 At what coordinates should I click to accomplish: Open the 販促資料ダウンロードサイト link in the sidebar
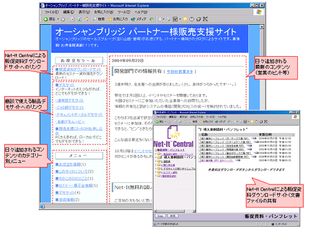78,69
